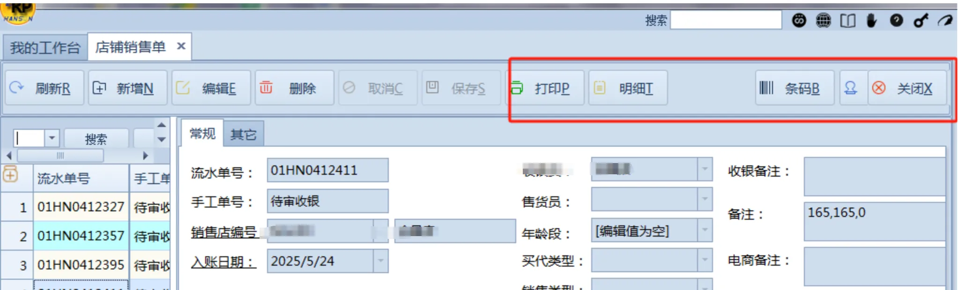Viewport: 958px width, 290px height.
Task: Open the 售货员 dropdown
Action: (x=705, y=200)
